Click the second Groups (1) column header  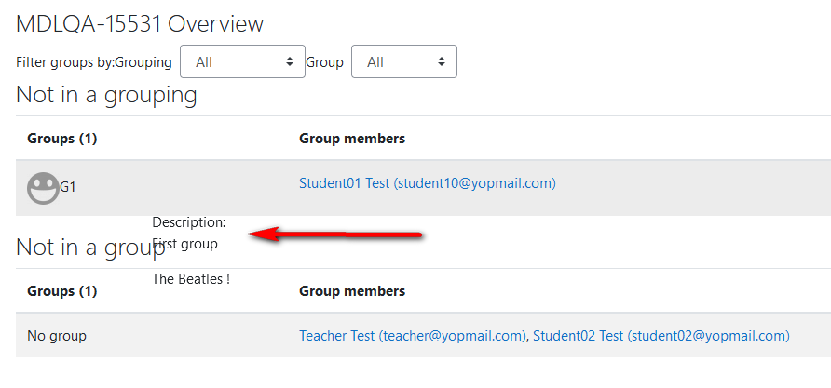tap(62, 291)
